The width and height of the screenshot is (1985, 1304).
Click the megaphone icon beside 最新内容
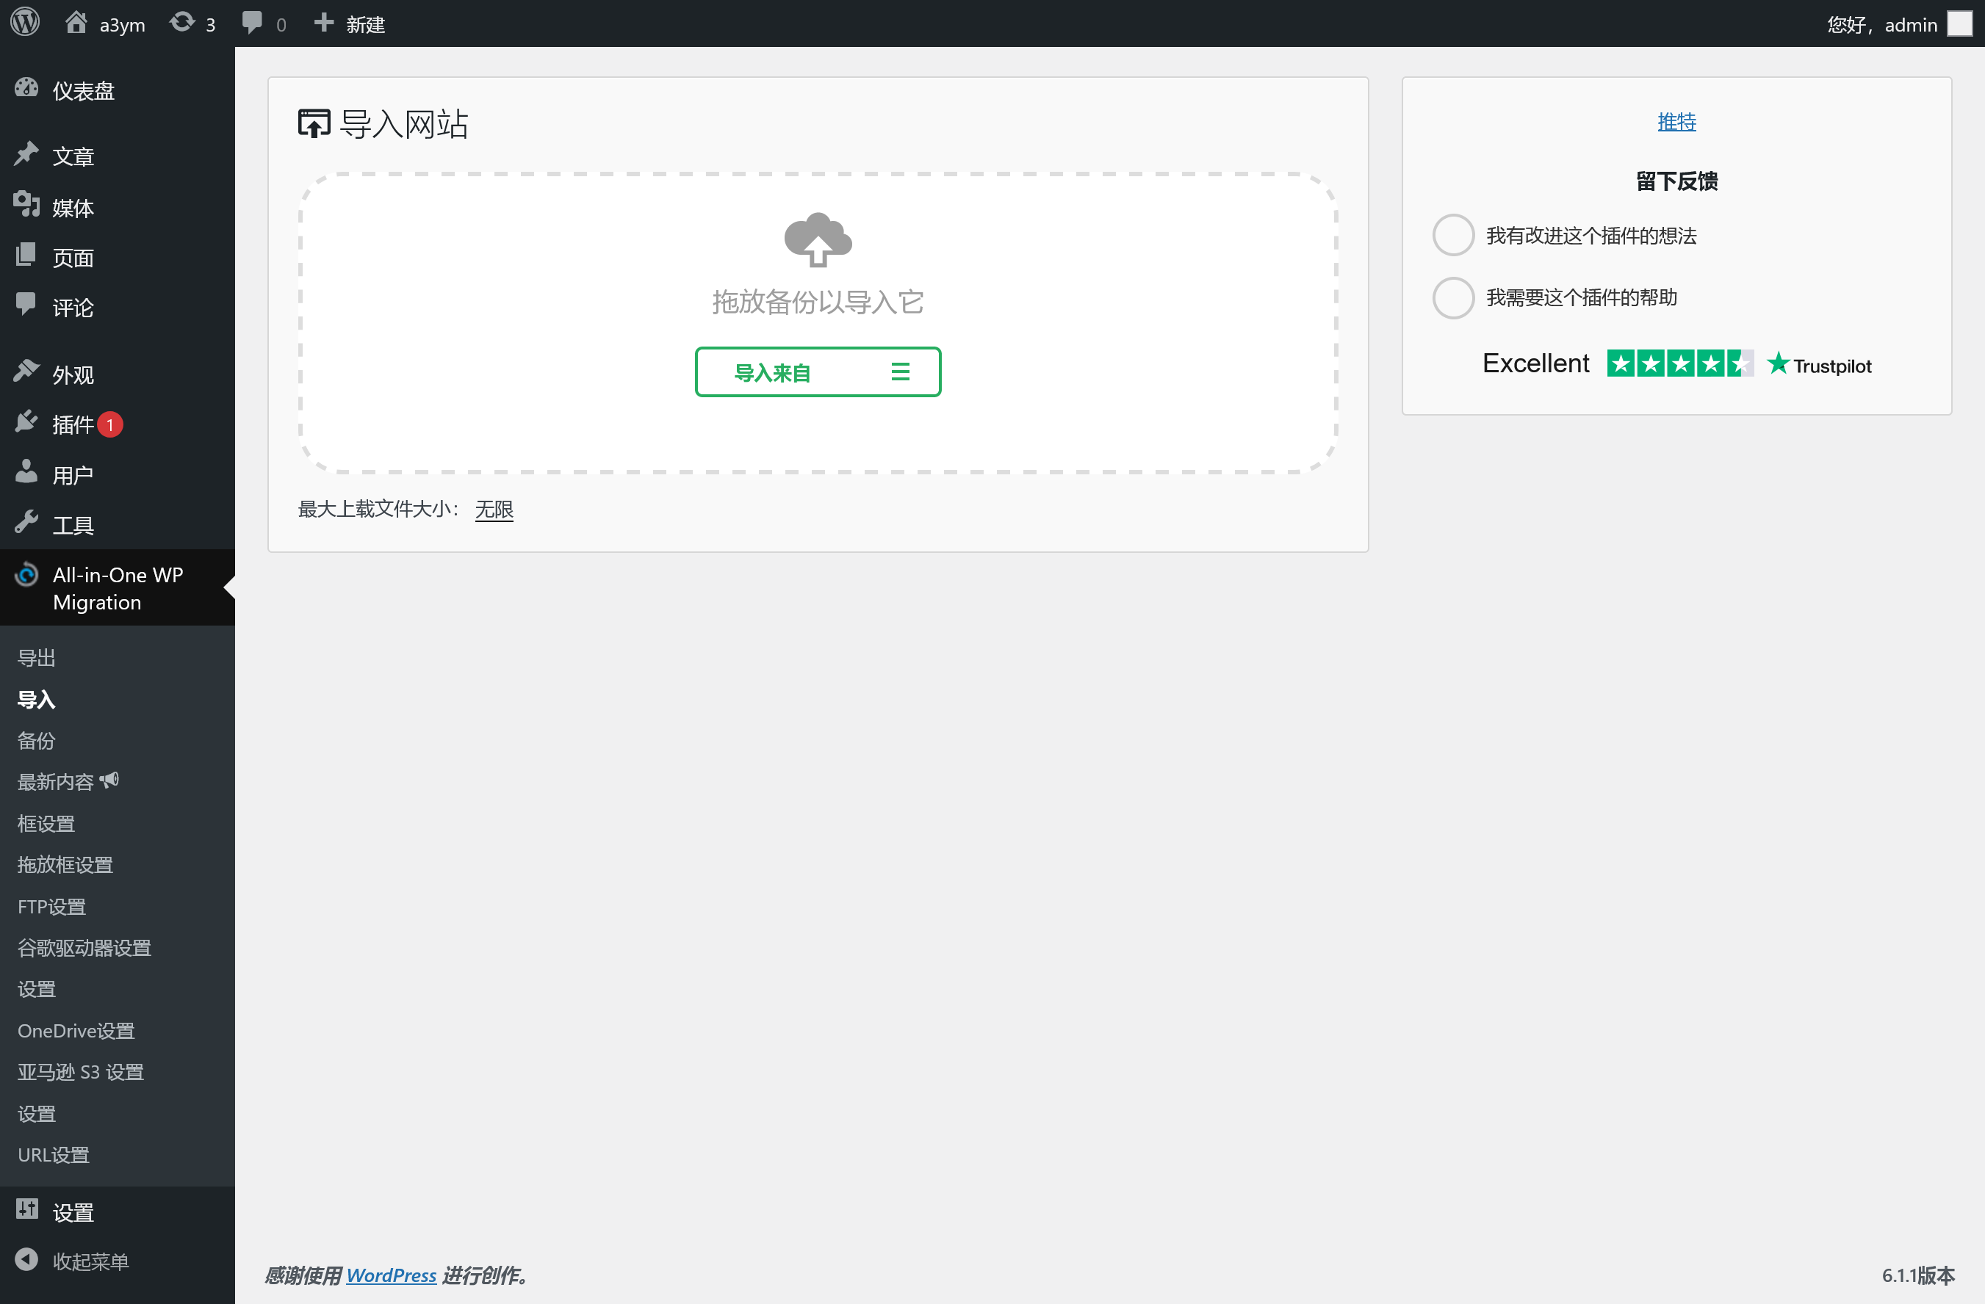pos(109,780)
